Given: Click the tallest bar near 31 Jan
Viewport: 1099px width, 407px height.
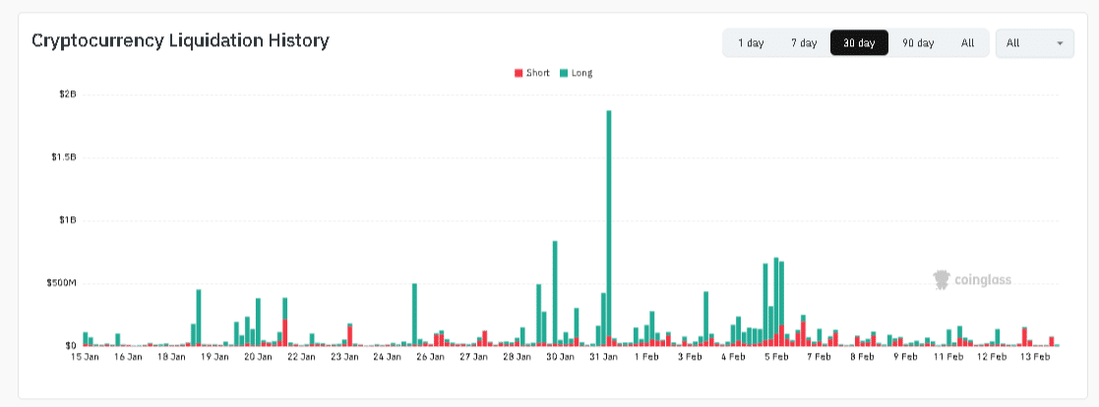Looking at the screenshot, I should (x=609, y=226).
